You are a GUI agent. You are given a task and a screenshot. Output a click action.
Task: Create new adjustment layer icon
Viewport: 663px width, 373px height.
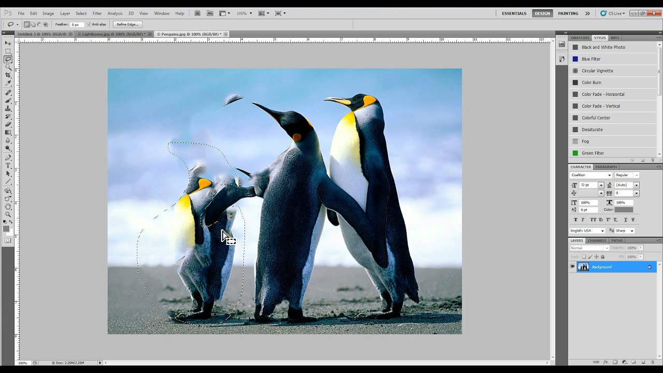(625, 362)
